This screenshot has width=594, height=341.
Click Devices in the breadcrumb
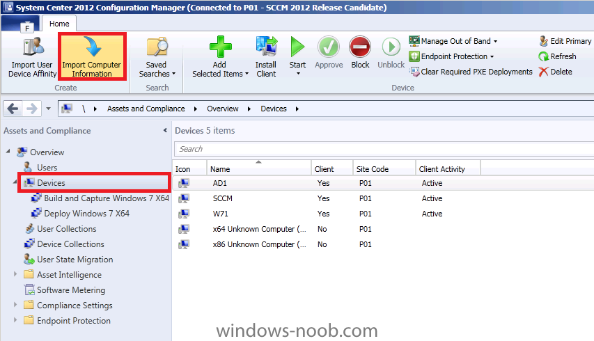click(274, 109)
